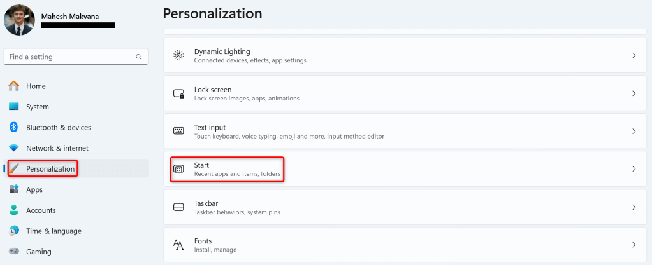Click the Bluetooth icon in sidebar
This screenshot has height=265, width=652.
(14, 127)
